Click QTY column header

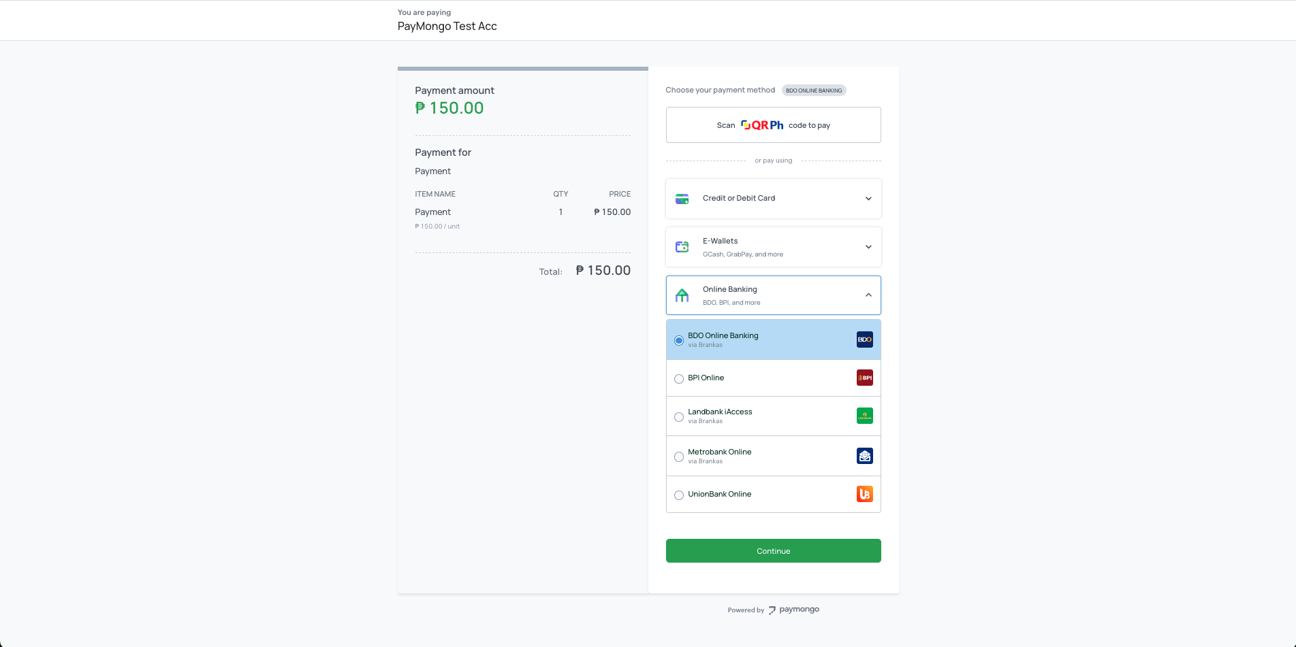point(560,194)
